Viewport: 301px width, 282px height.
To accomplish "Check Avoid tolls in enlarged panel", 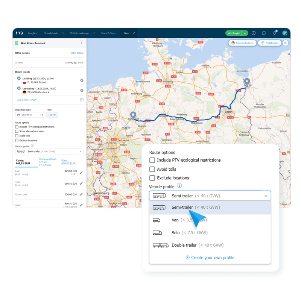I will point(152,169).
